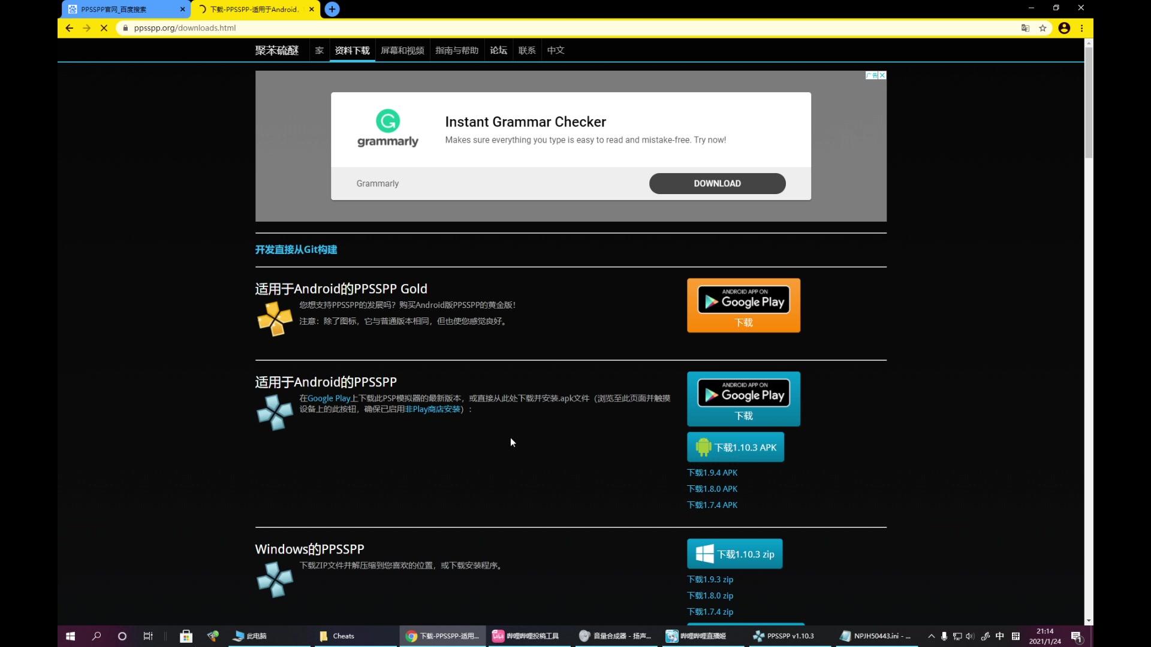
Task: Open the 中文 language nav item
Action: click(556, 50)
